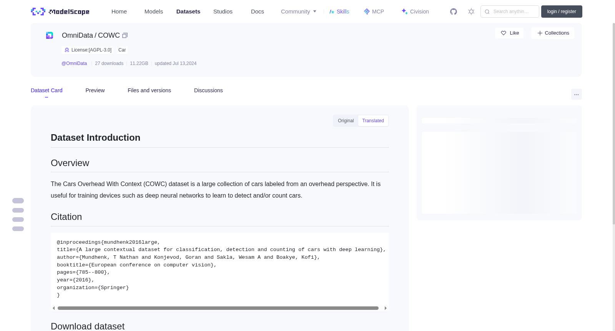Click the 'updated Jul 13,2024' text
Image resolution: width=615 pixels, height=331 pixels.
tap(176, 63)
